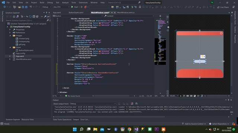
Task: Open the FA account badge
Action: [212, 3]
